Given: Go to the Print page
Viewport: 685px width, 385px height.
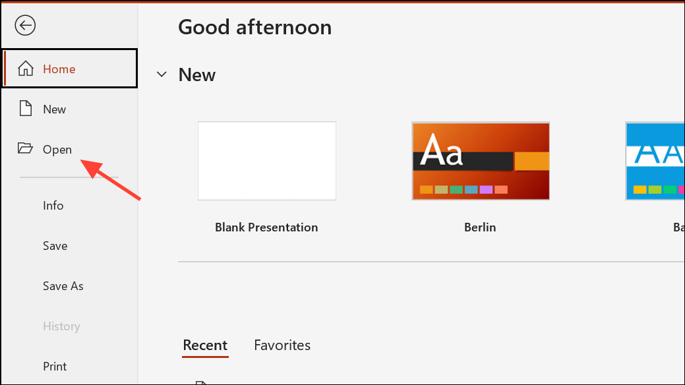Looking at the screenshot, I should coord(55,366).
